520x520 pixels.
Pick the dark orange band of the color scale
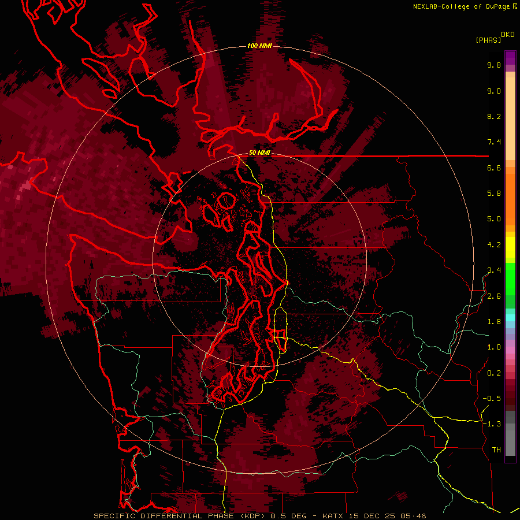click(x=510, y=199)
